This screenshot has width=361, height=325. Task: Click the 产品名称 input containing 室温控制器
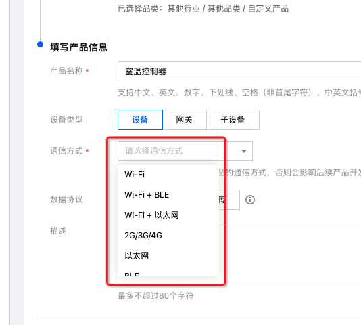[239, 71]
